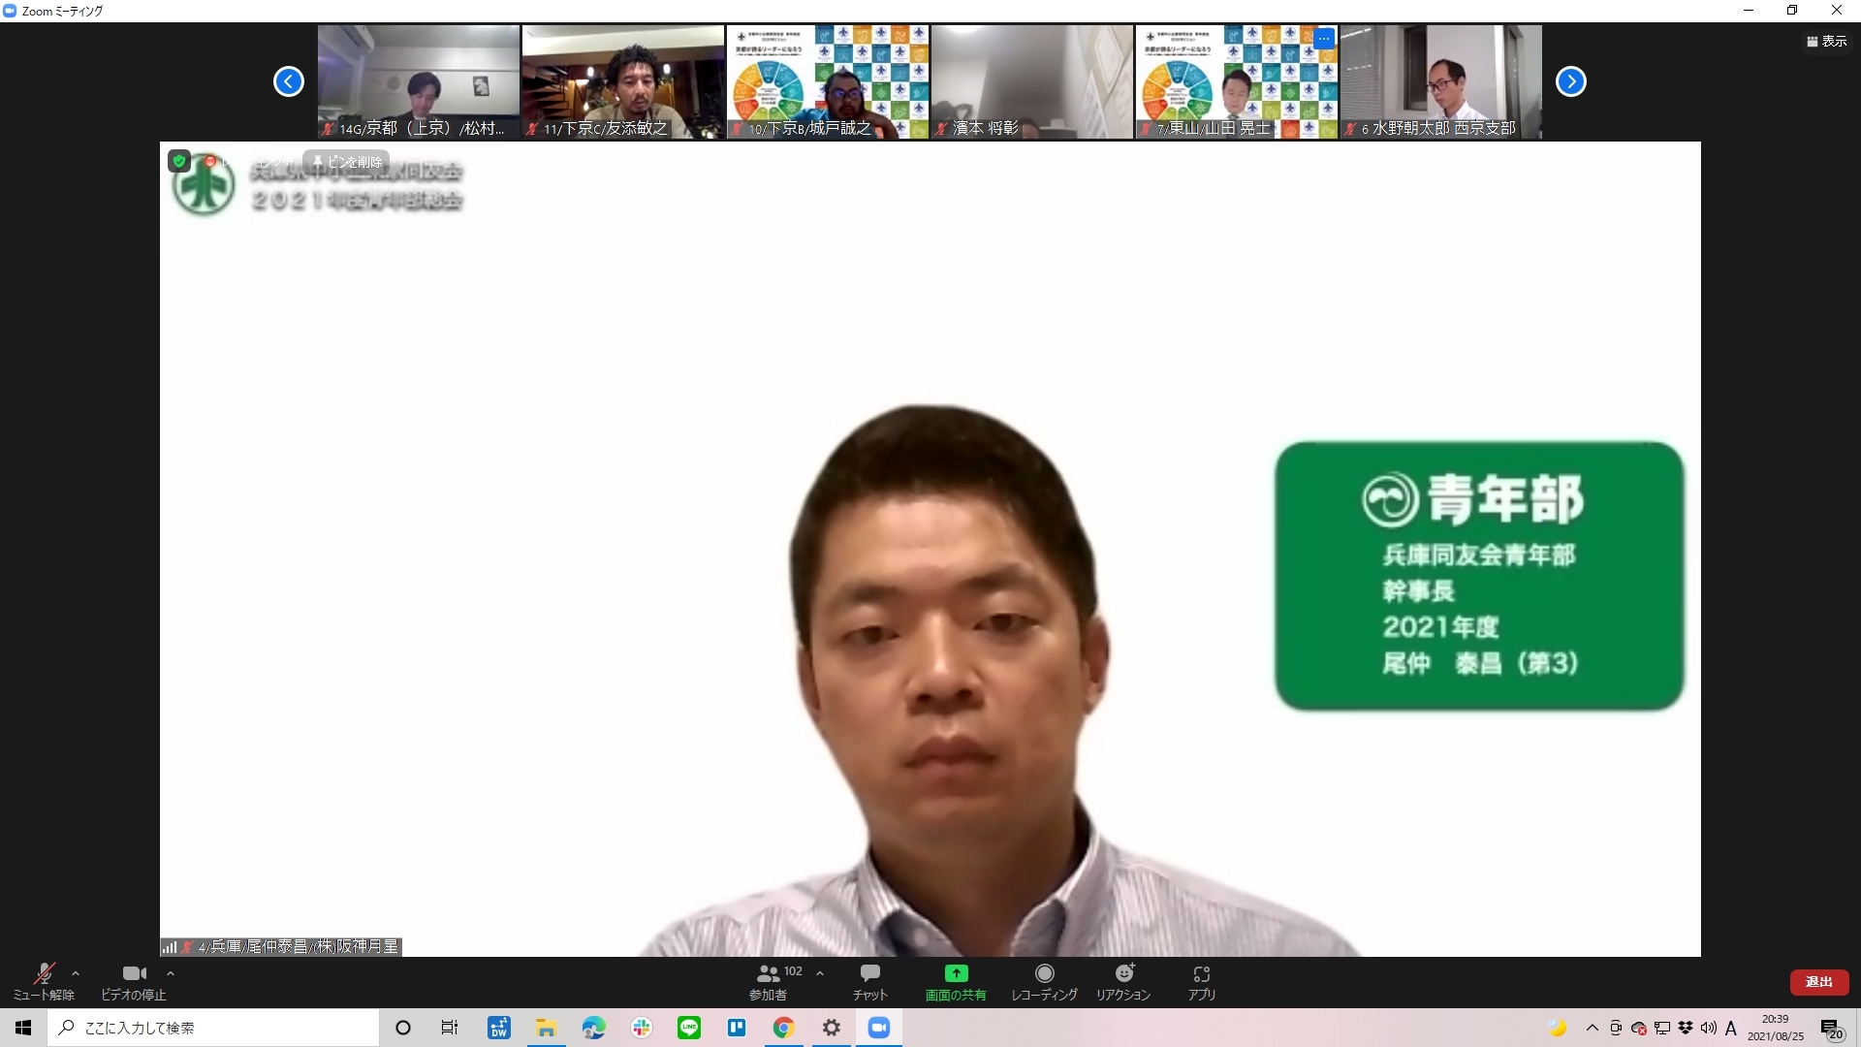Open the チャット chat panel
1861x1047 pixels.
869,982
